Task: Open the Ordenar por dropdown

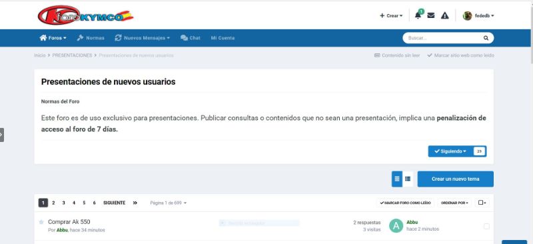Action: pyautogui.click(x=454, y=203)
